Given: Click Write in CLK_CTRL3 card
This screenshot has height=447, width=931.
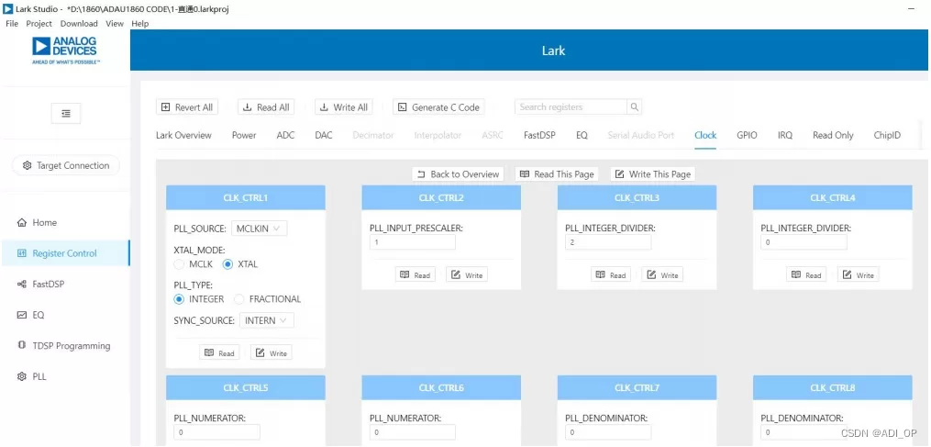Looking at the screenshot, I should coord(662,275).
